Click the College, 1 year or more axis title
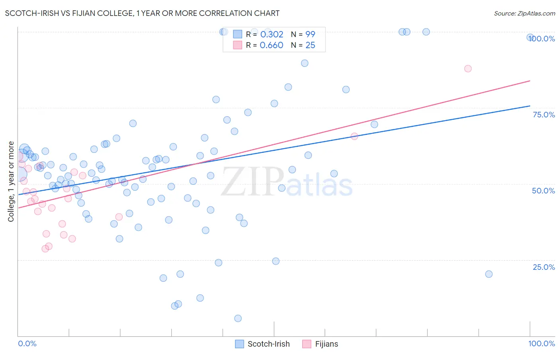The height and width of the screenshot is (355, 560). pyautogui.click(x=11, y=181)
